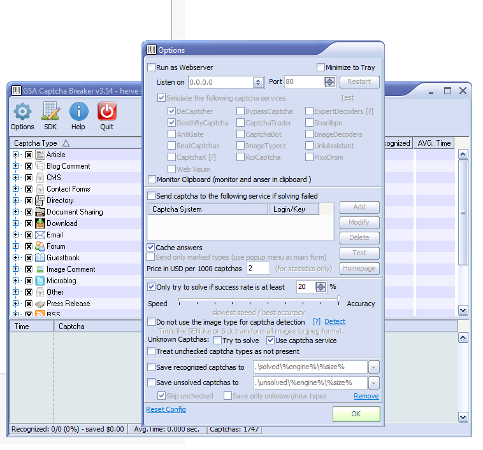Click the Contact Forms page icon
483x450 pixels.
[40, 189]
